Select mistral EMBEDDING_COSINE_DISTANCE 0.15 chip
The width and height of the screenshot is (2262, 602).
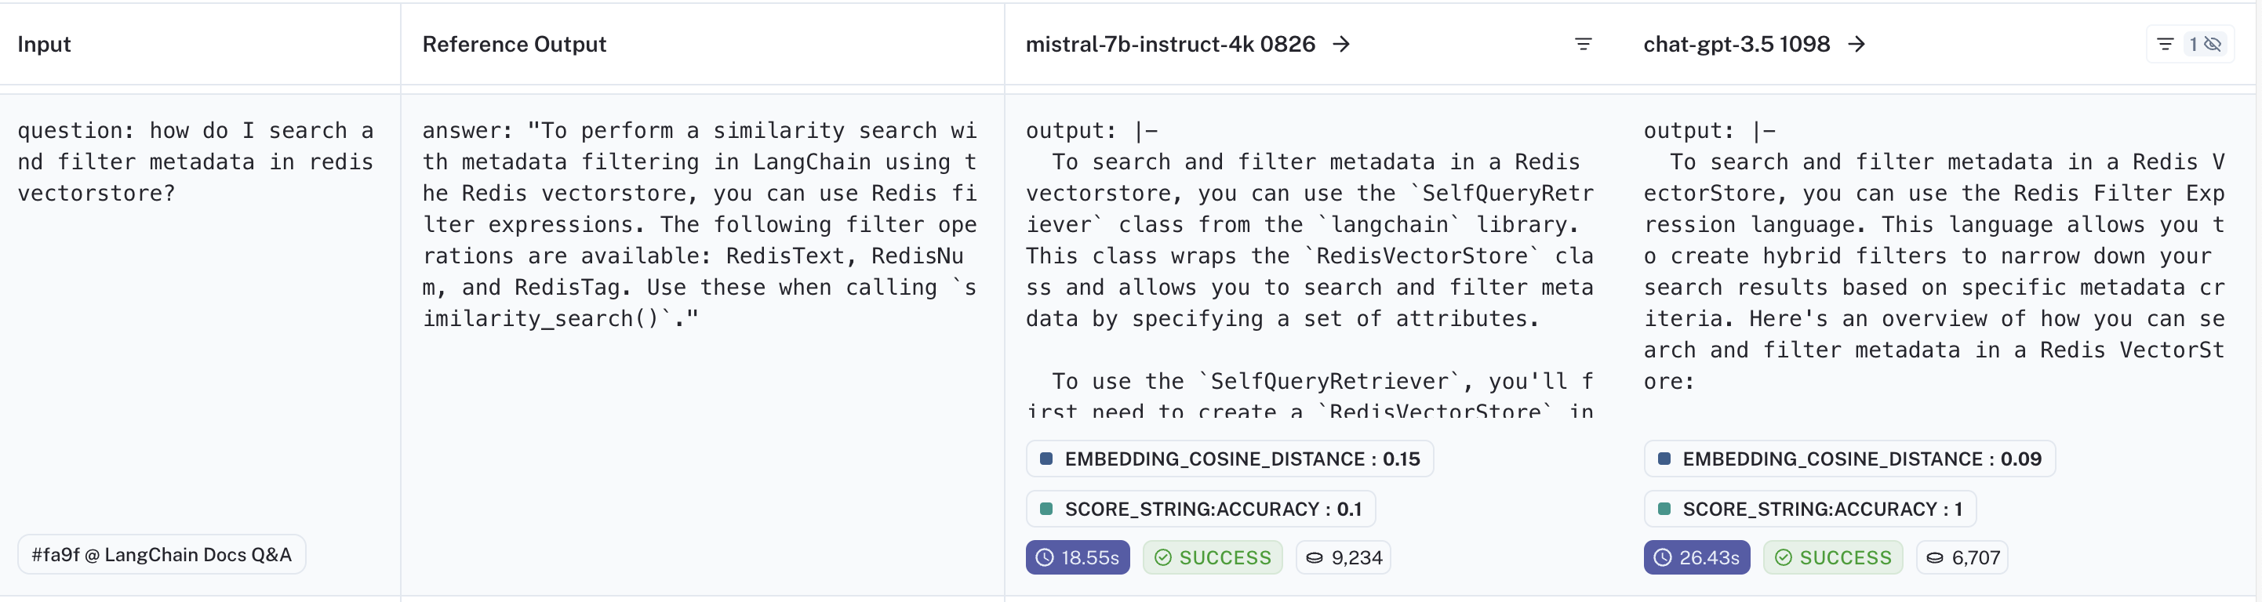coord(1229,459)
